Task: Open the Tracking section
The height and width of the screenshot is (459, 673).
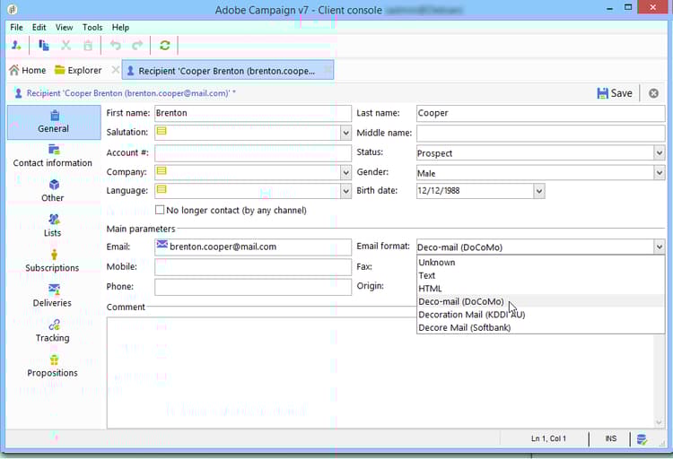Action: (x=53, y=331)
